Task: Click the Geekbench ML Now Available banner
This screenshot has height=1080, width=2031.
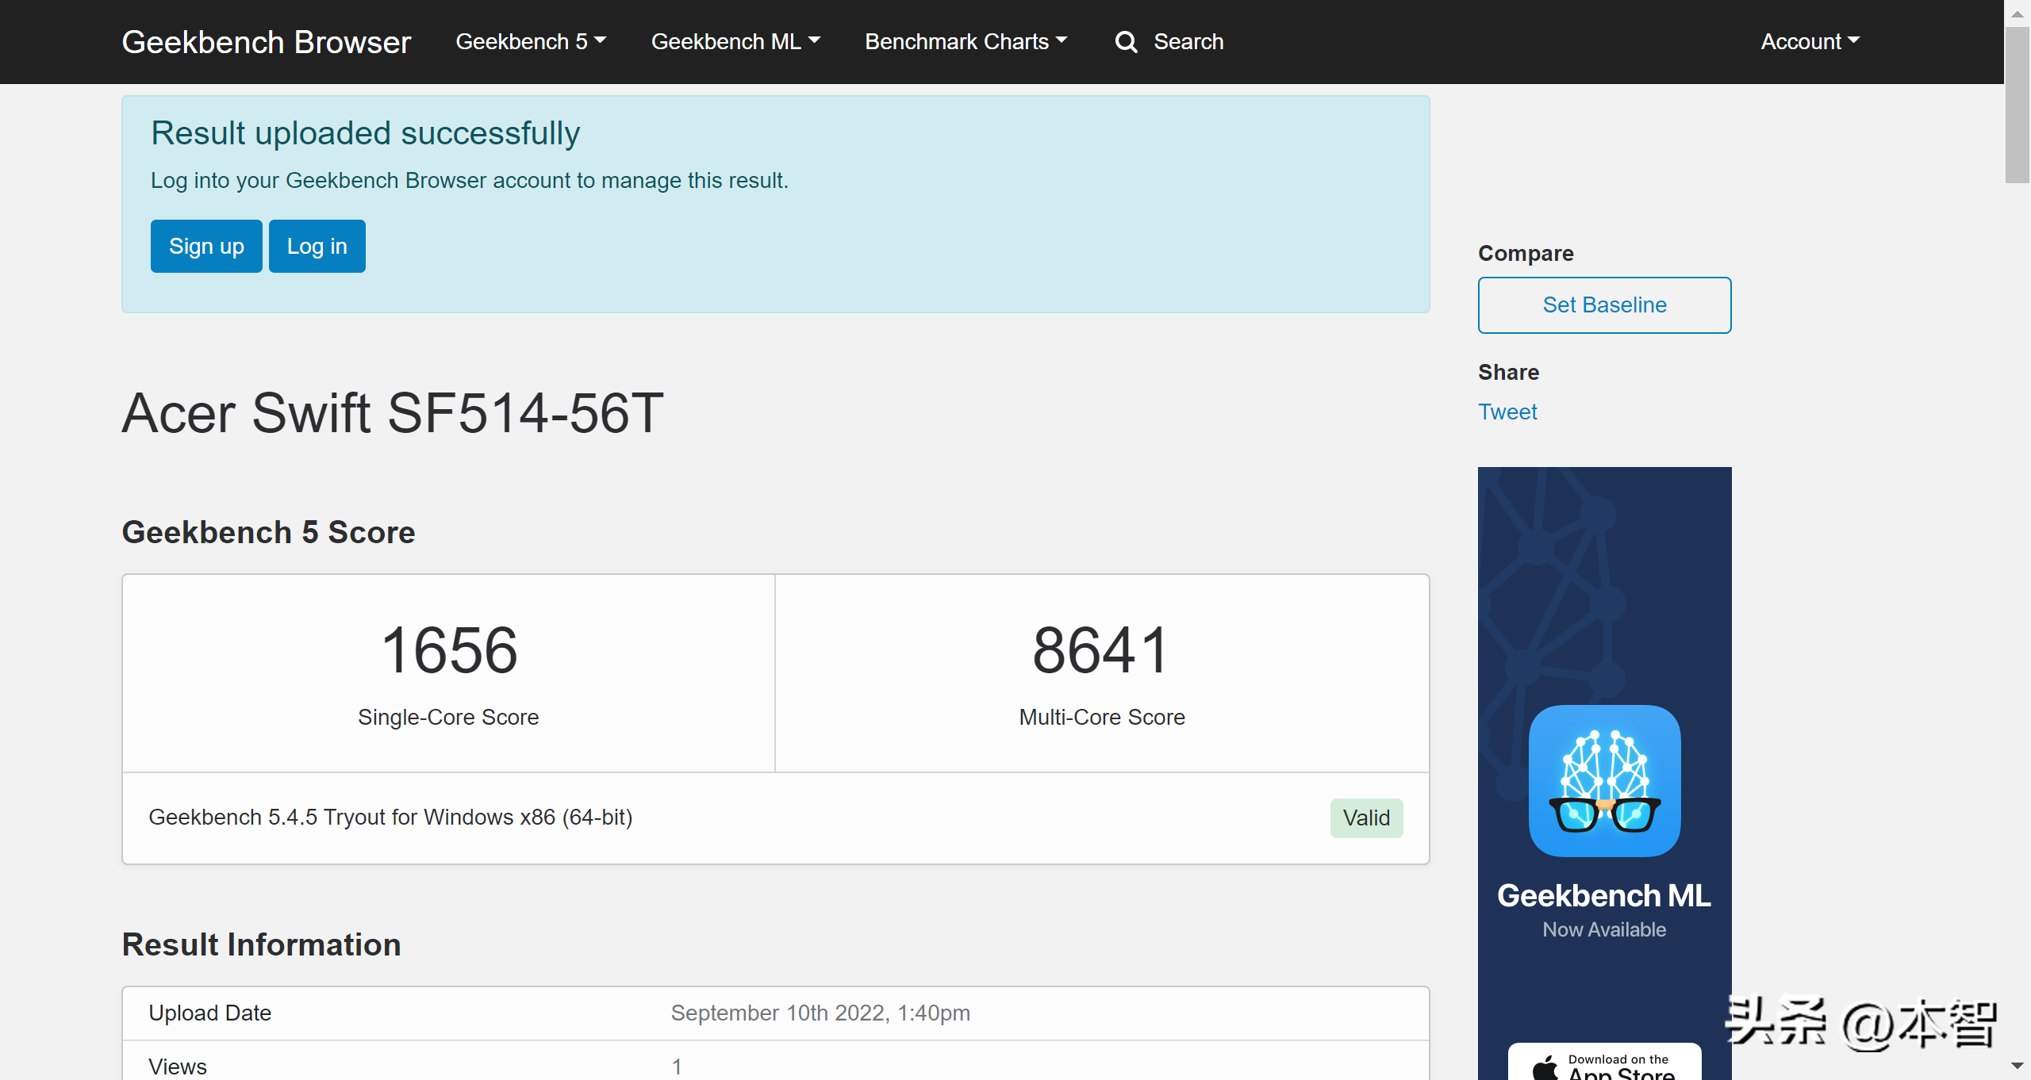Action: [x=1604, y=773]
